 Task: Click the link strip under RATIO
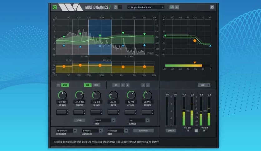tap(114, 112)
